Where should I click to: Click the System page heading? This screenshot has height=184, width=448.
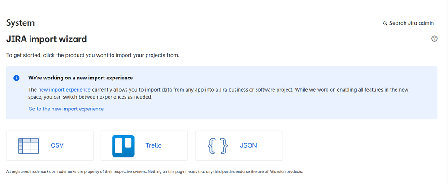point(20,23)
